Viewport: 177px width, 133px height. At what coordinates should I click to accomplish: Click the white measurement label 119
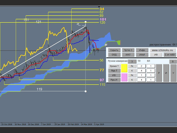(x=39, y=89)
